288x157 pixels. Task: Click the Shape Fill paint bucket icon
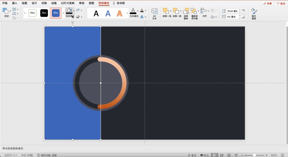click(x=69, y=11)
